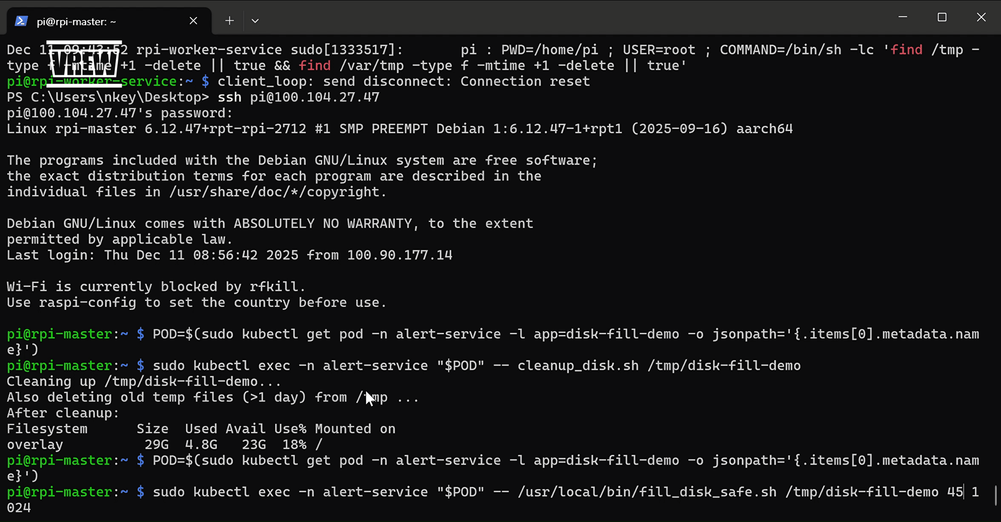The height and width of the screenshot is (522, 1001).
Task: Close the pi@rpi-master tab
Action: [194, 20]
